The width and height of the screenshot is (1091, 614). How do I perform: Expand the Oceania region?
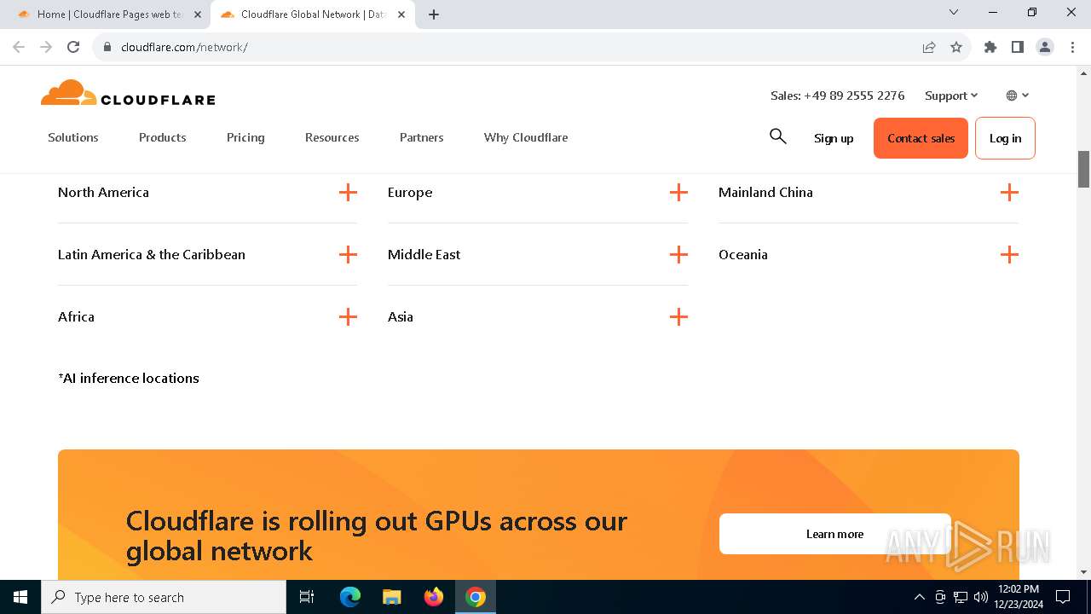869,255
